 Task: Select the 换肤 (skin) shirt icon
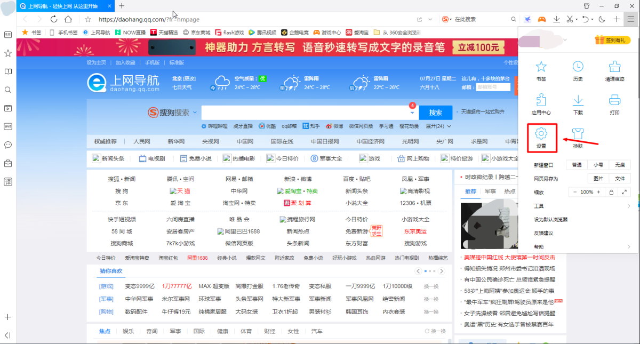coord(578,137)
